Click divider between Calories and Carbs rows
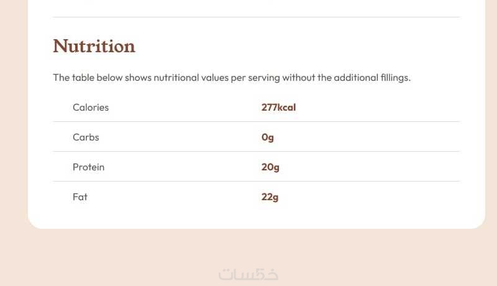Screen dimensions: 497x286 (256, 122)
